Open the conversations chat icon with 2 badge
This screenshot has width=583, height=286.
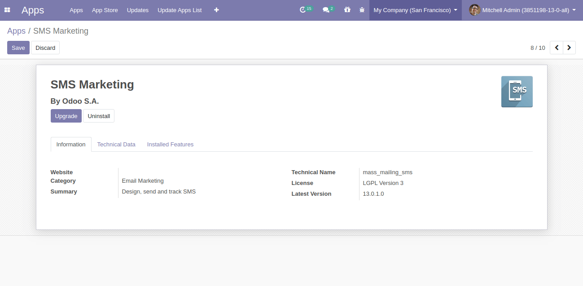tap(329, 10)
